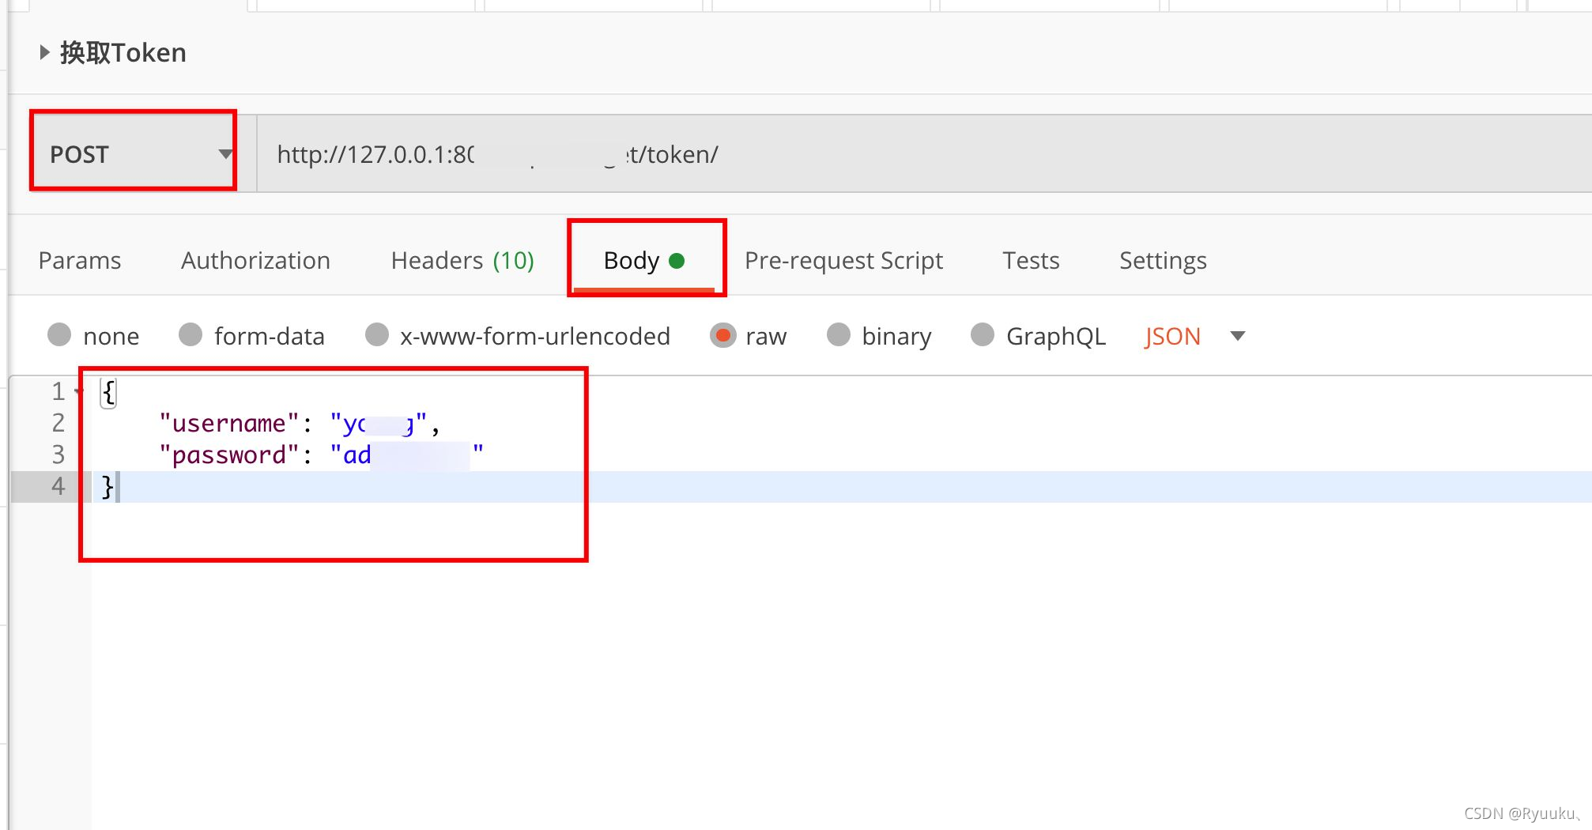
Task: Open the Settings tab
Action: point(1163,260)
